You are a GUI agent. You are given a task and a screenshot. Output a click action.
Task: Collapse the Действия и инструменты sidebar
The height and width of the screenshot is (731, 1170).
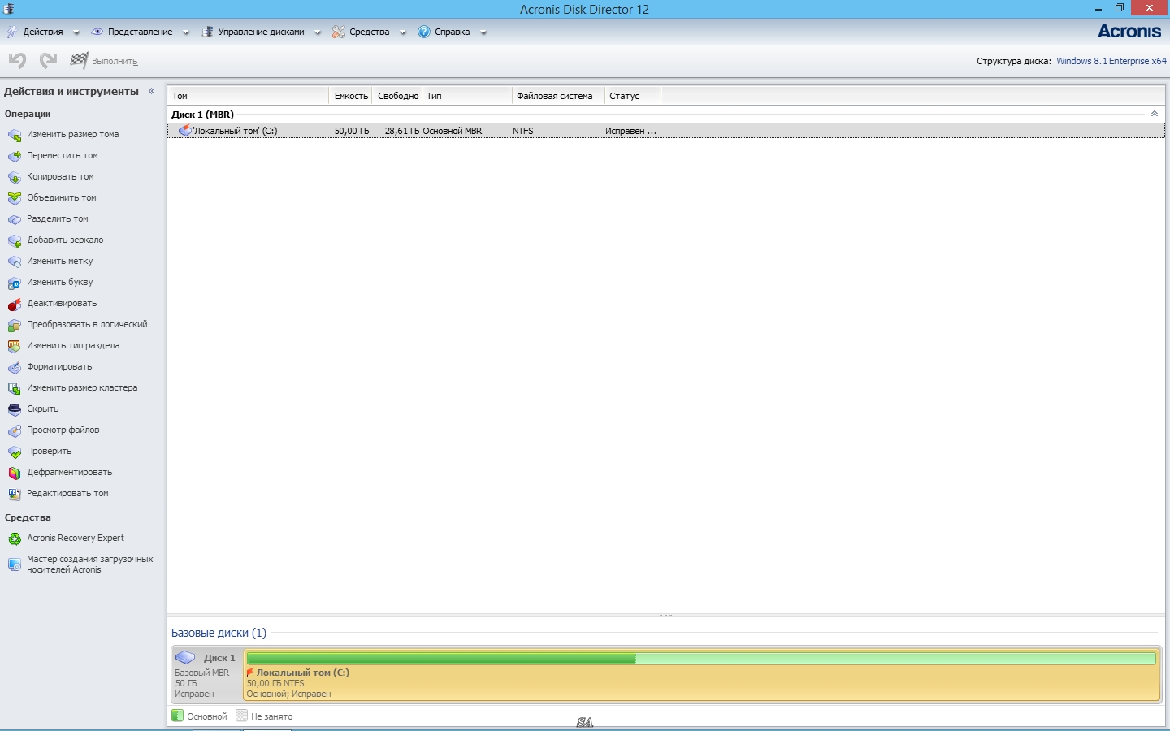(152, 91)
